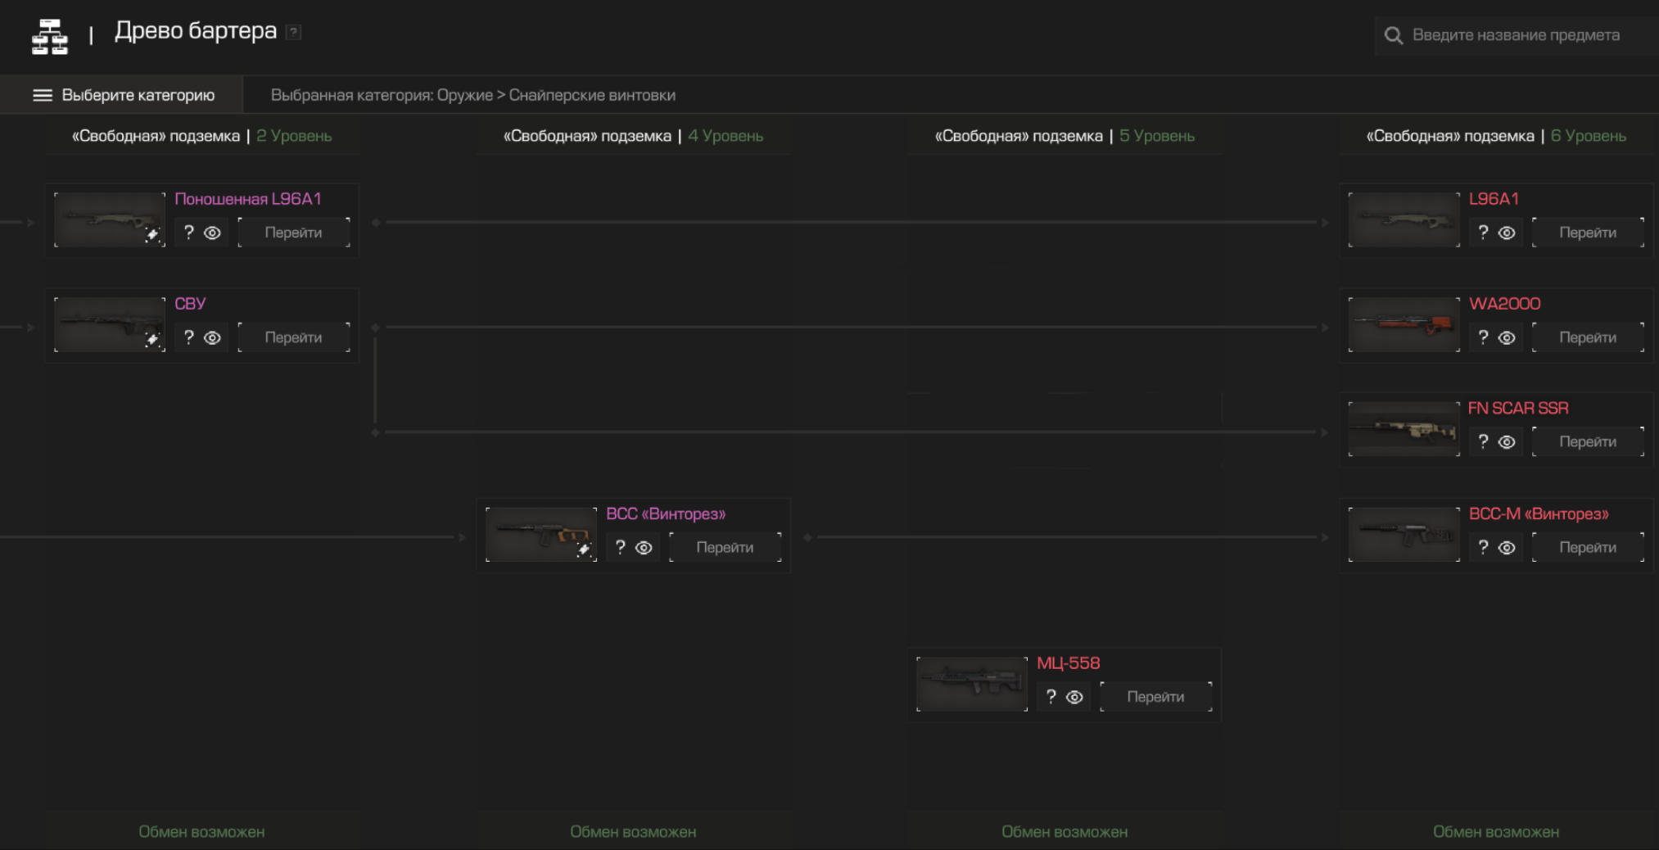Click question mark info for ВСС-М «Винторез»
The height and width of the screenshot is (850, 1659).
coord(1484,547)
